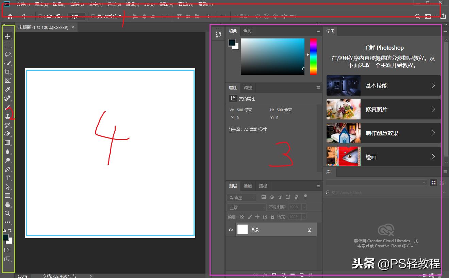
Task: Enable the 显示变换控件 checkbox
Action: (93, 16)
